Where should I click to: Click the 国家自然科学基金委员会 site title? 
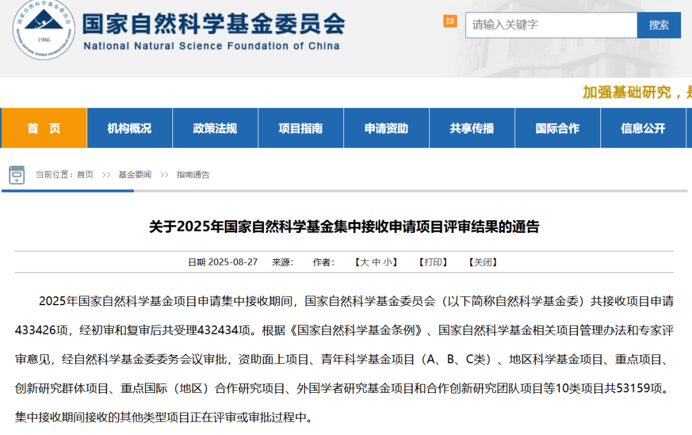coord(213,24)
